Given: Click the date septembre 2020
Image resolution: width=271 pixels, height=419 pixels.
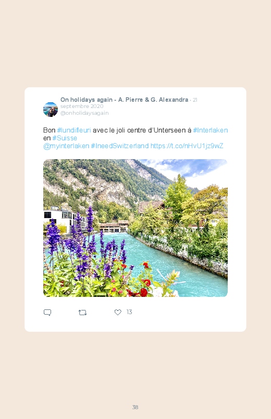Looking at the screenshot, I should click(82, 106).
